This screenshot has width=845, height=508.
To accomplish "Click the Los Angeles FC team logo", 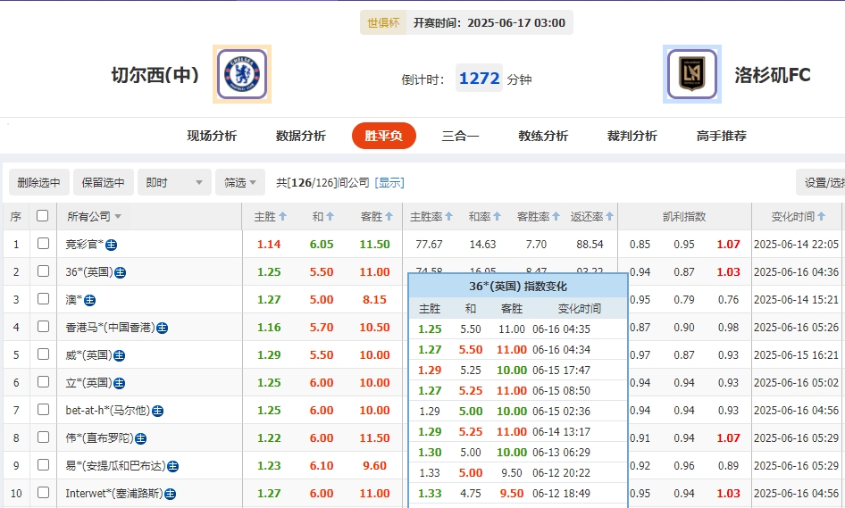I will 692,75.
